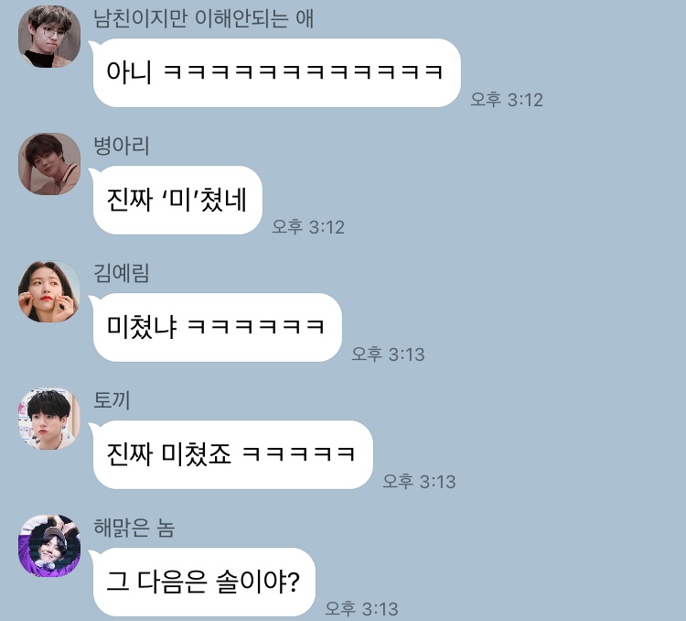Click timestamp beside 진짜 '미'쳤네 message

[308, 227]
